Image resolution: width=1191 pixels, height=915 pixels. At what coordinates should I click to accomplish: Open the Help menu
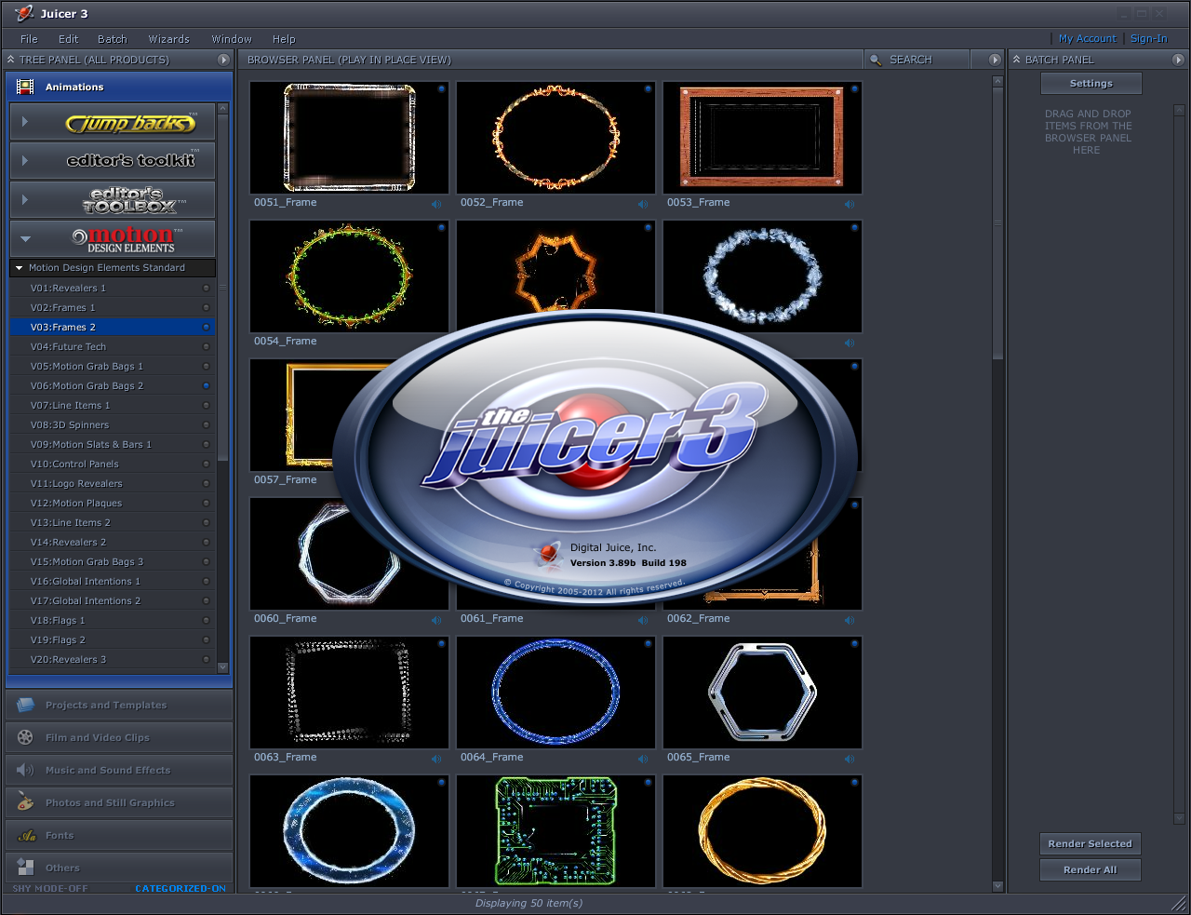click(284, 39)
